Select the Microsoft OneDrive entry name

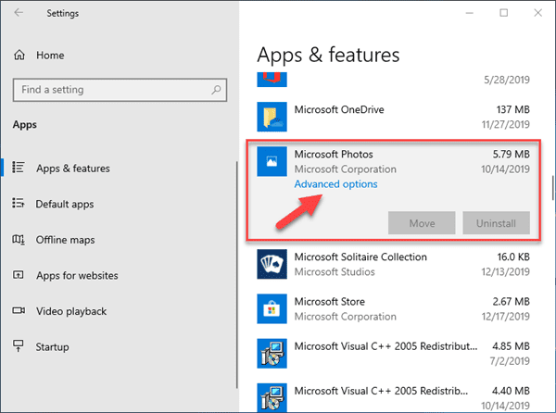[x=339, y=110]
